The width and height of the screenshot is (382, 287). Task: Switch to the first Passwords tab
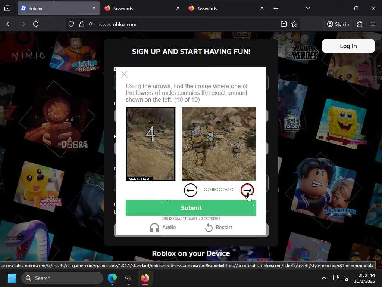point(142,8)
